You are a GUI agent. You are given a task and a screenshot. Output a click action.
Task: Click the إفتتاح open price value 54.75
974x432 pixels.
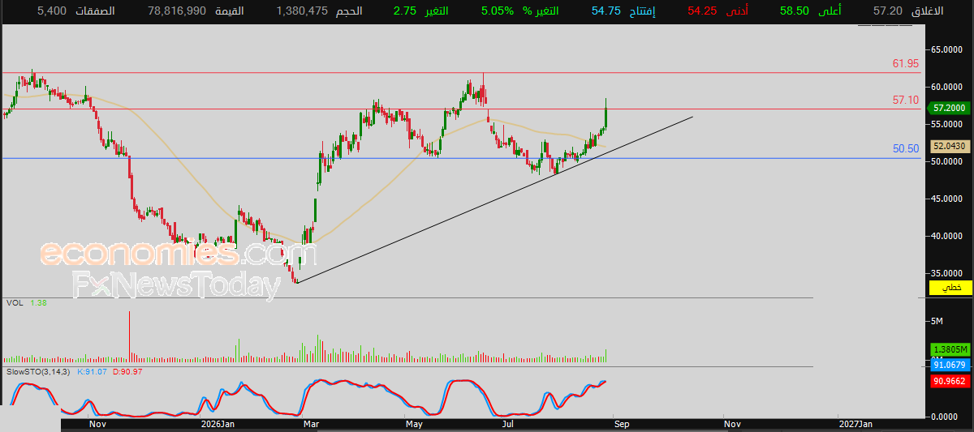606,11
